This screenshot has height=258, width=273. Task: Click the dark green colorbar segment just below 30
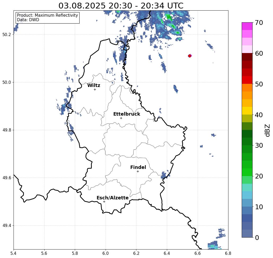coord(247,149)
